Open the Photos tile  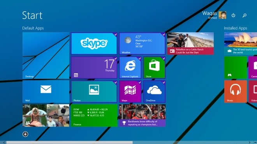(x=94, y=92)
